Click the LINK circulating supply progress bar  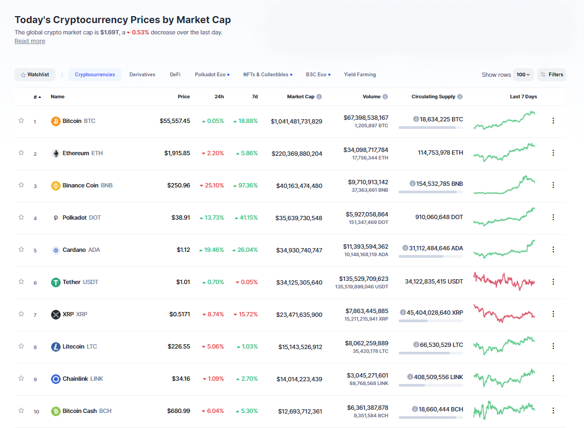(x=430, y=386)
